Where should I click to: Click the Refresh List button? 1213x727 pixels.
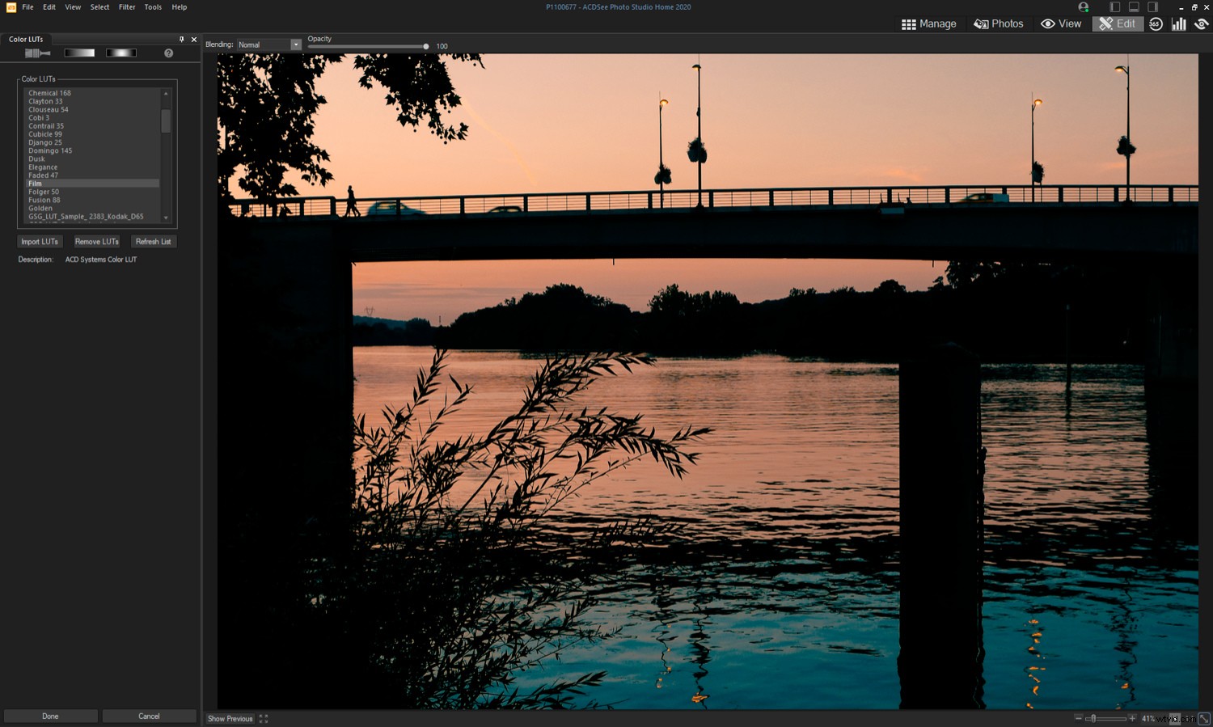click(153, 241)
